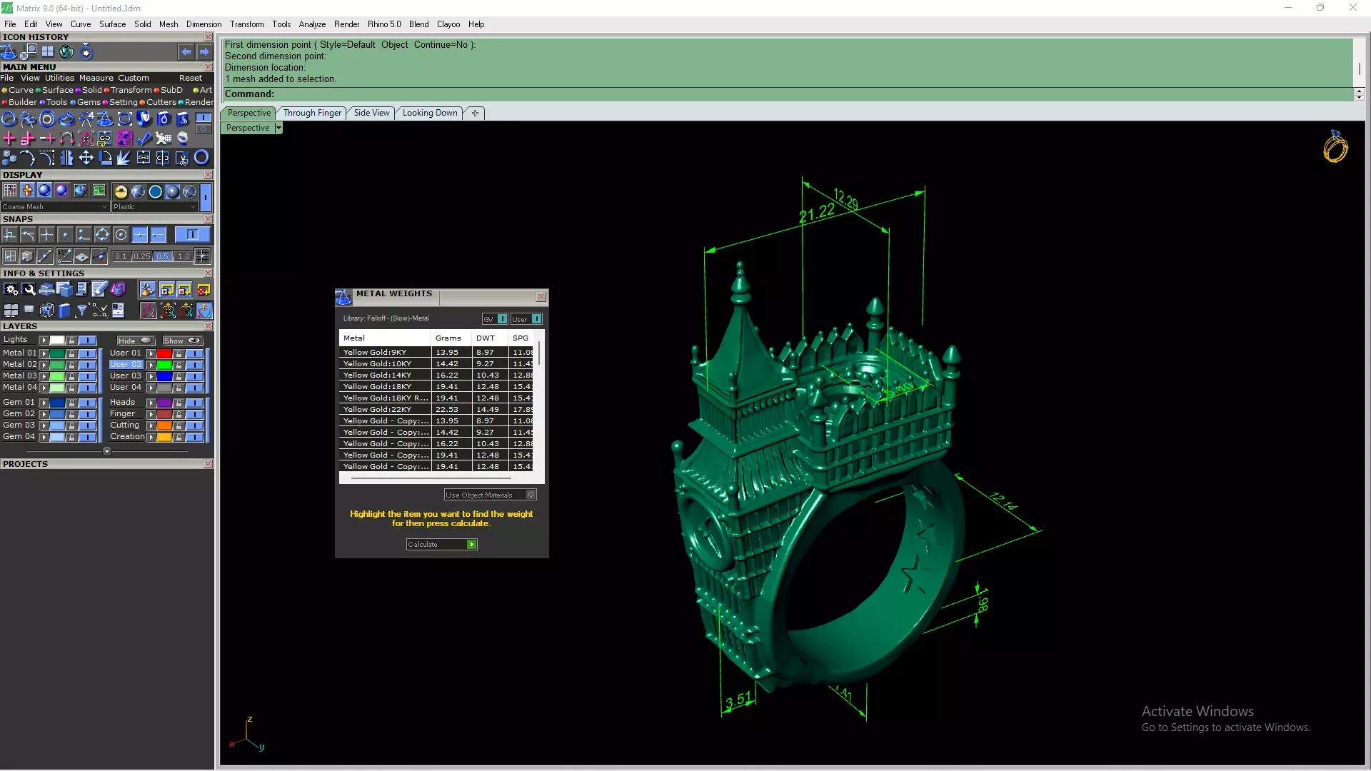Open the Plastic material dropdown

coord(193,207)
